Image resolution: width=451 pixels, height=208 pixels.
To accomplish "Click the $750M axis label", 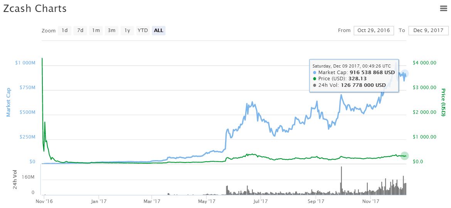I will [x=27, y=88].
